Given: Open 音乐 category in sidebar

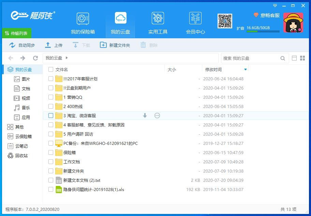Looking at the screenshot, I should 22,108.
